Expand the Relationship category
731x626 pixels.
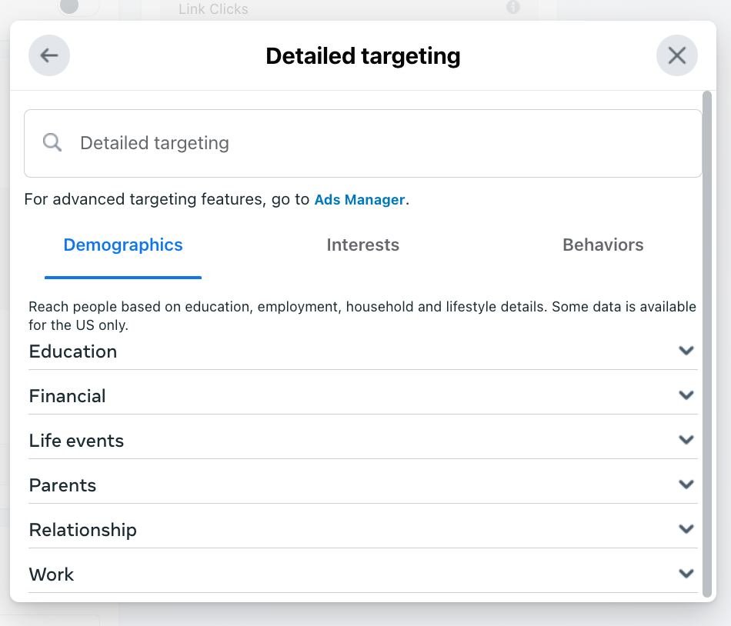[x=686, y=528]
